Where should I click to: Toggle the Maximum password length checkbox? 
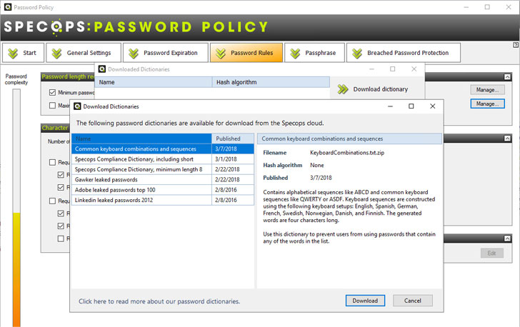(x=52, y=106)
